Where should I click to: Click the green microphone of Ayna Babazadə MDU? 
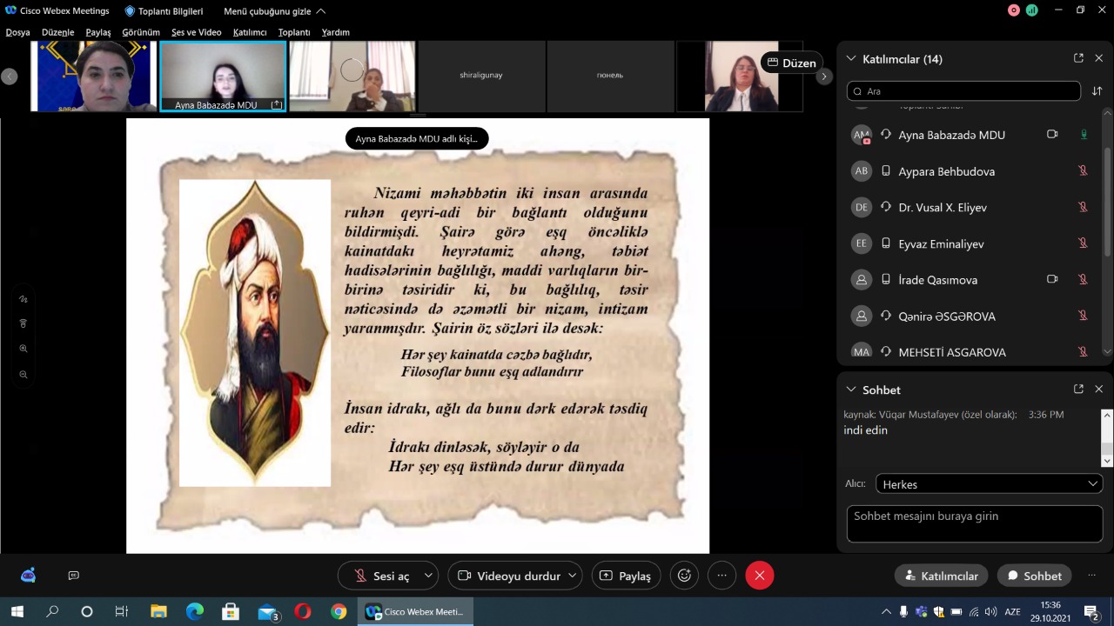pos(1084,135)
